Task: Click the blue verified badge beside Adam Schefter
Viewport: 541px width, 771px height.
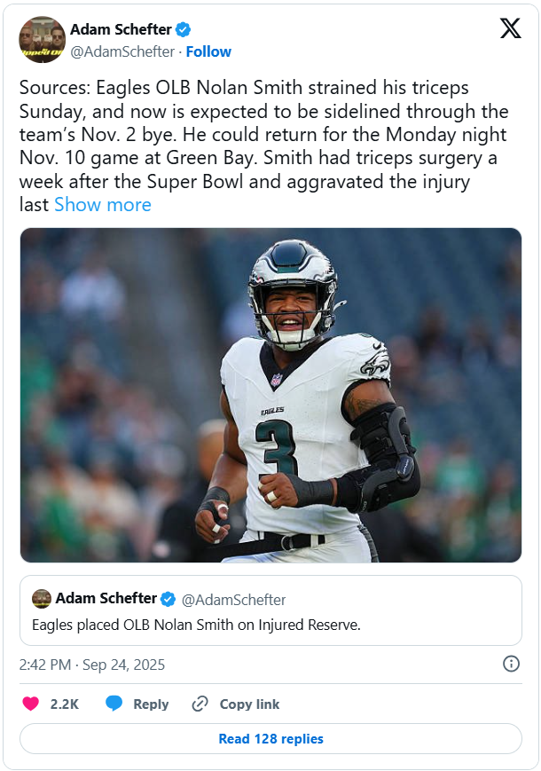Action: 184,29
